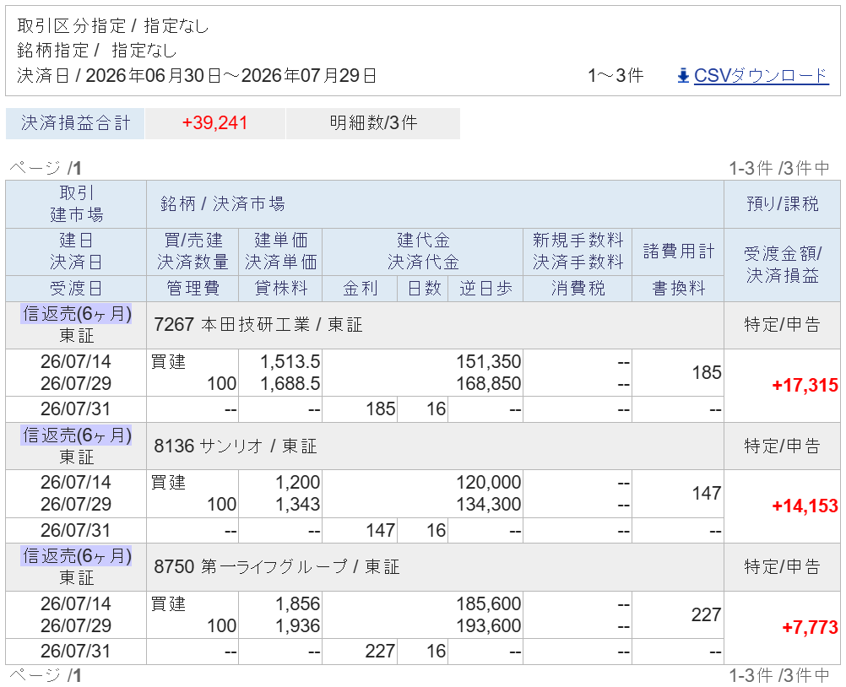846x687 pixels.
Task: Click the 特定/申告 cell for サンリオ
Action: pos(783,446)
